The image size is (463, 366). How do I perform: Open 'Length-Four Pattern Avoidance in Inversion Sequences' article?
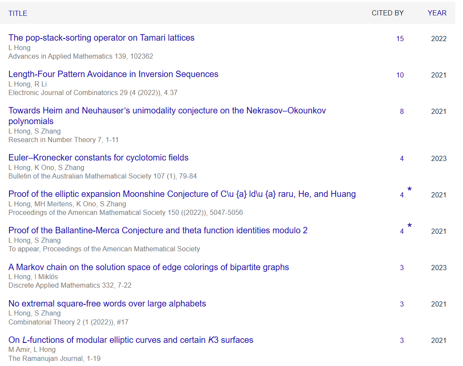pyautogui.click(x=113, y=74)
